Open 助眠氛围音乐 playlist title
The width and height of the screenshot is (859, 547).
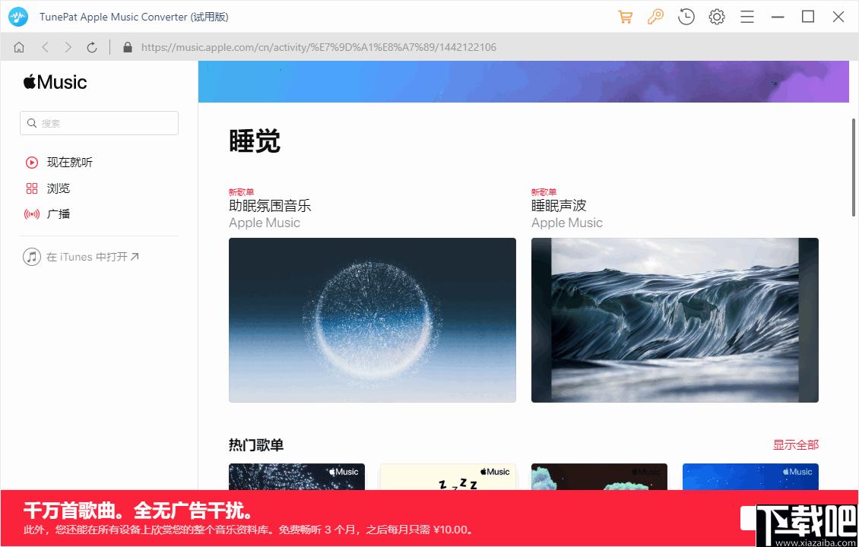click(x=270, y=206)
